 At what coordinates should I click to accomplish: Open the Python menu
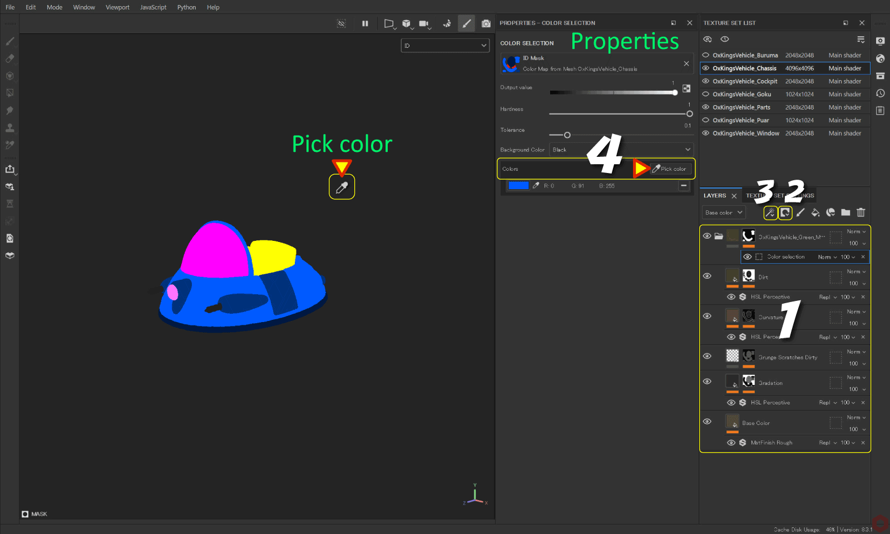pyautogui.click(x=186, y=7)
